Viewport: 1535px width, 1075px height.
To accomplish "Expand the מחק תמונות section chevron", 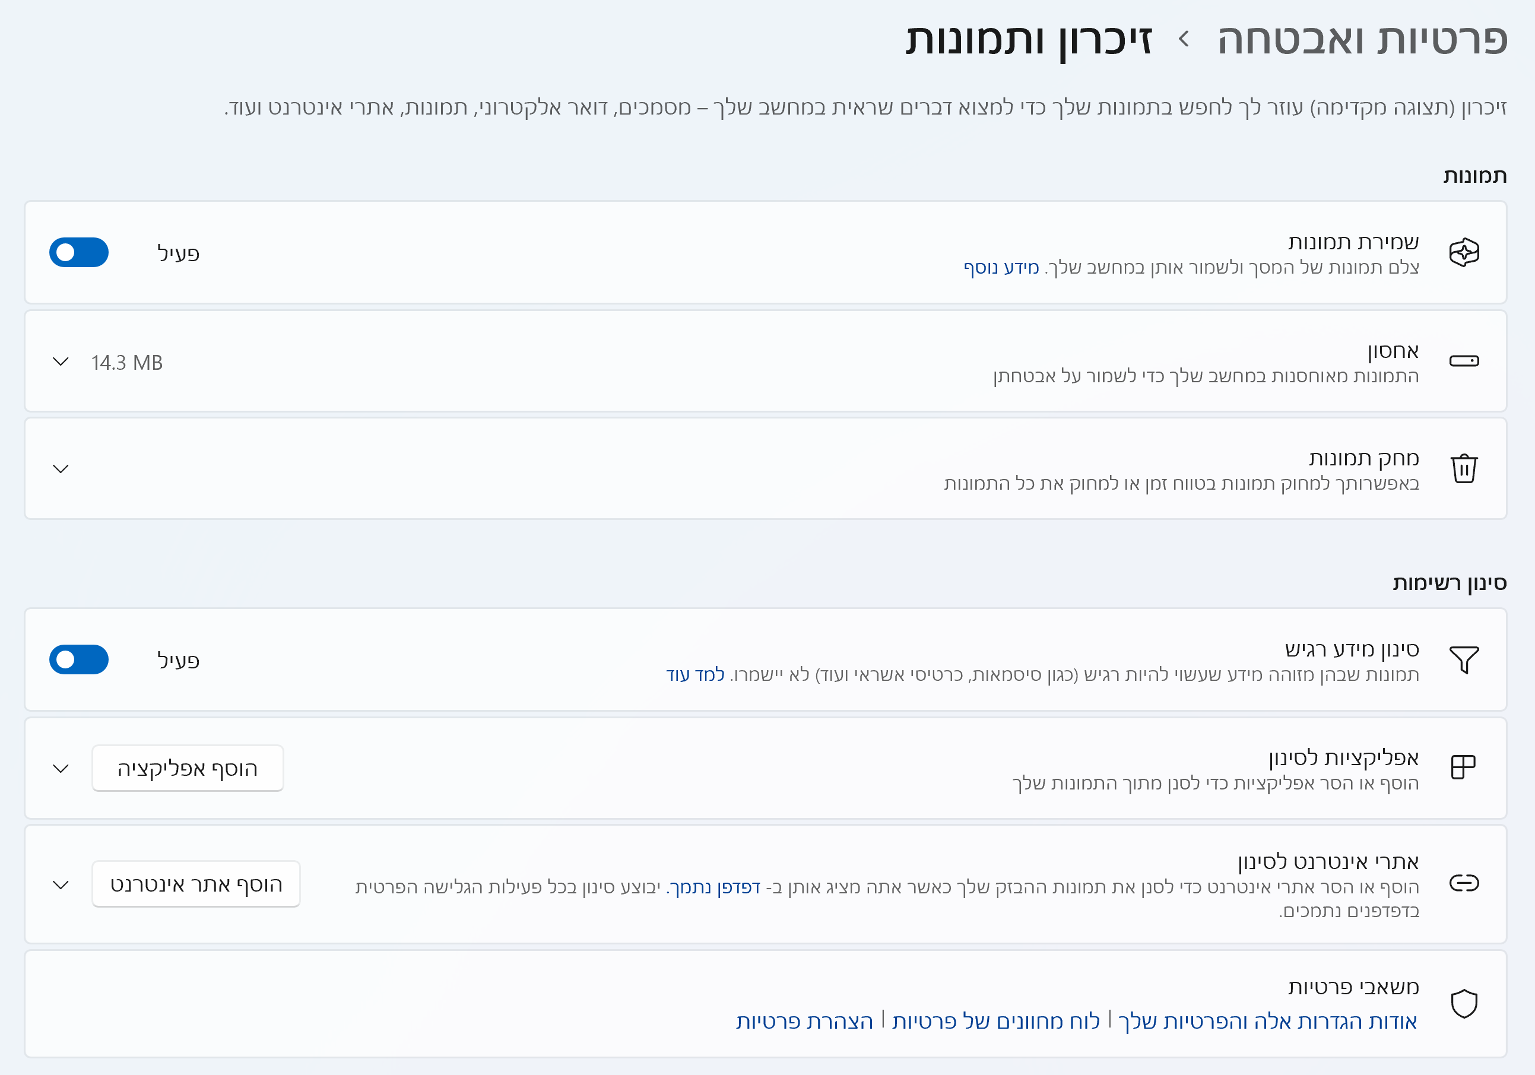I will coord(61,468).
